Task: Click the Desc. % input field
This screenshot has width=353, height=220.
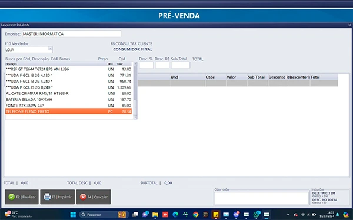Action: click(x=146, y=65)
